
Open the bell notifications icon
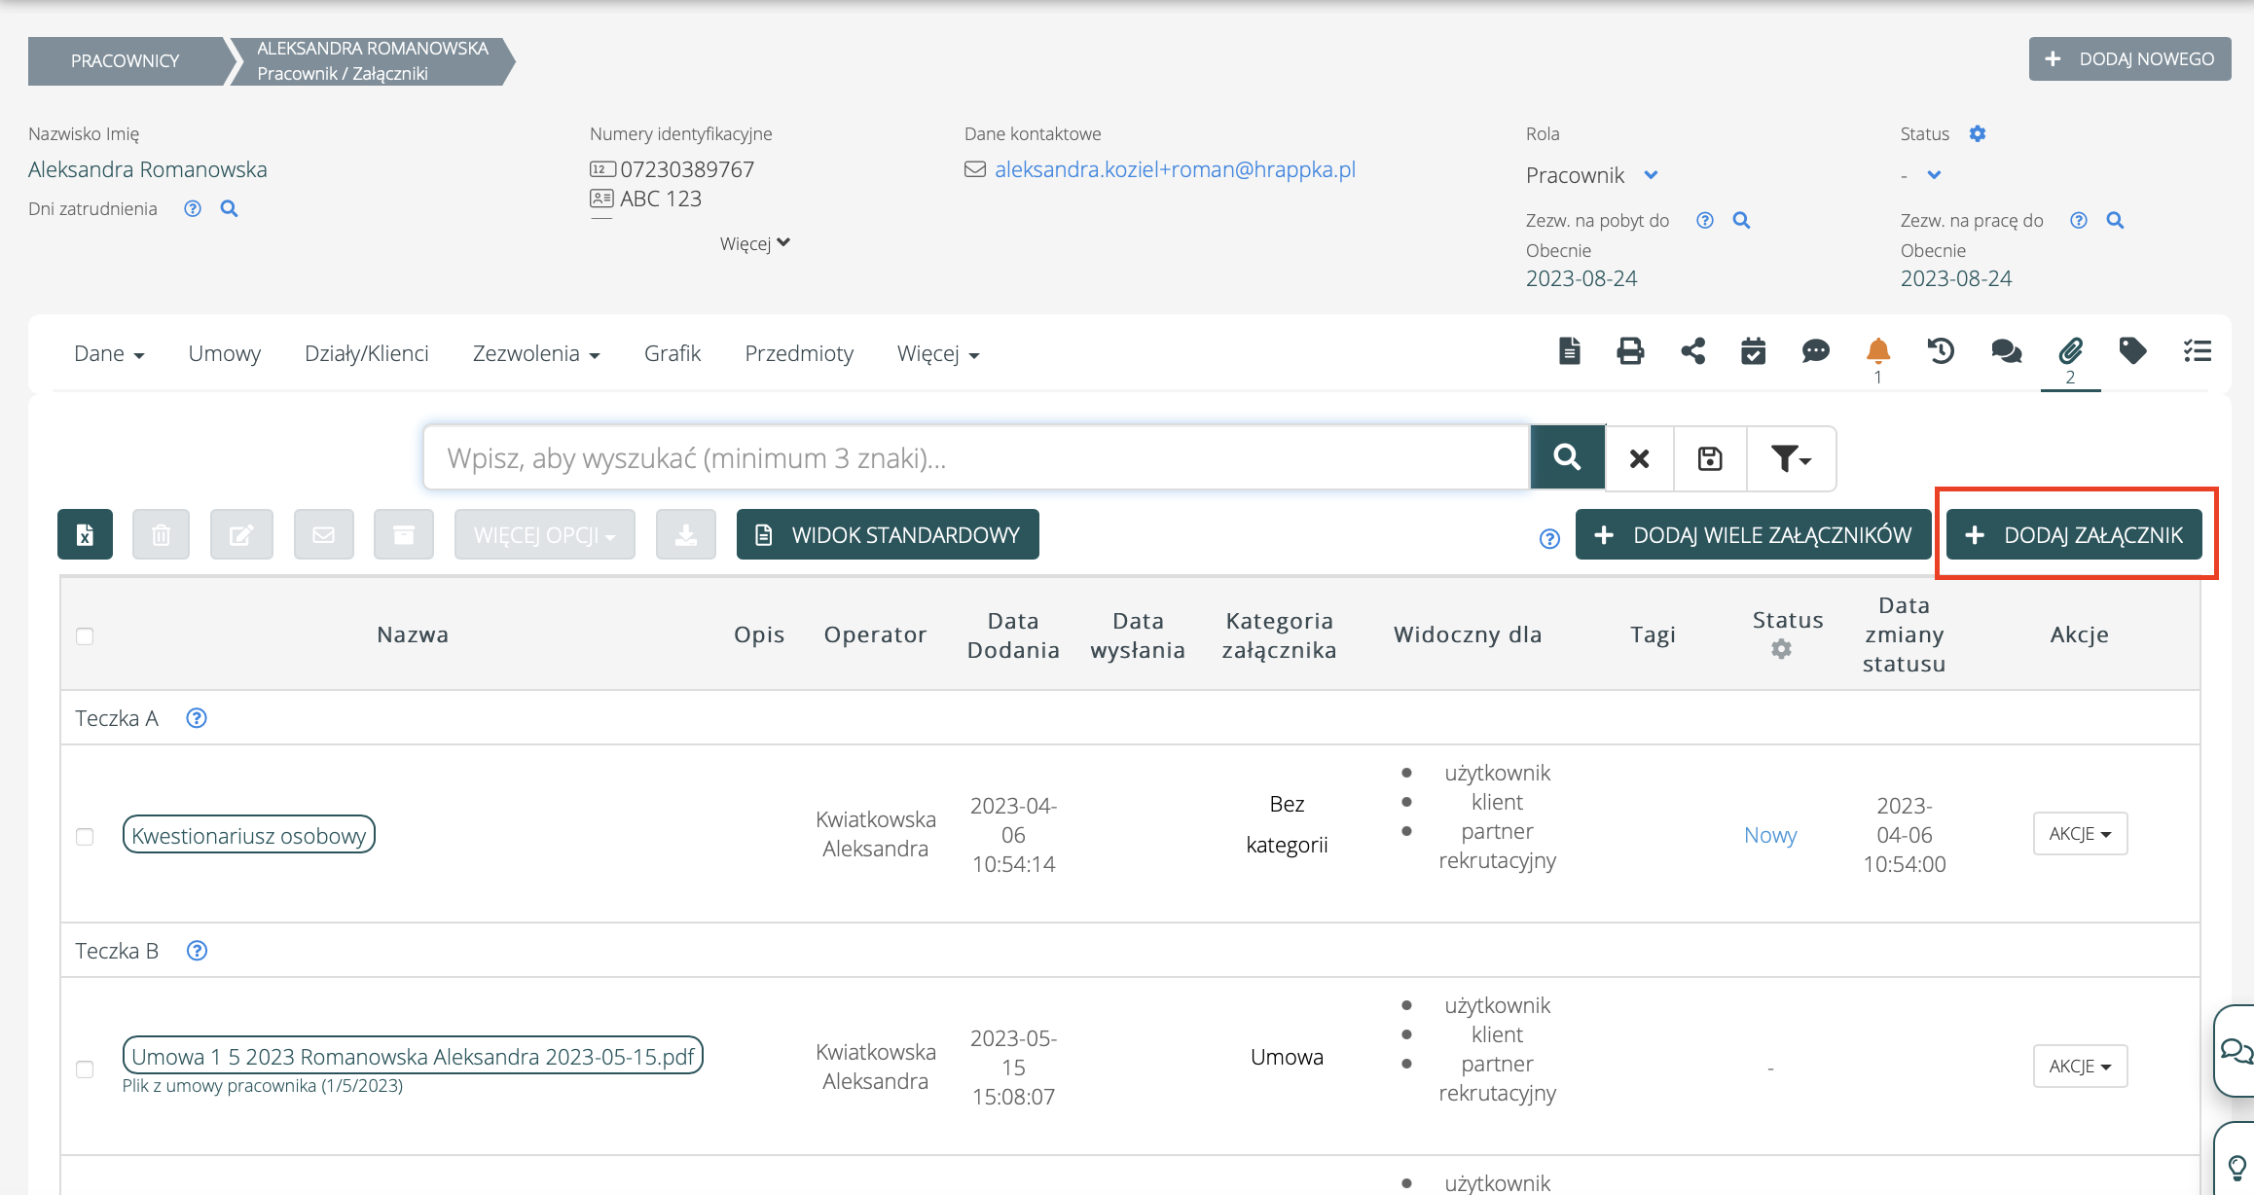(x=1877, y=351)
